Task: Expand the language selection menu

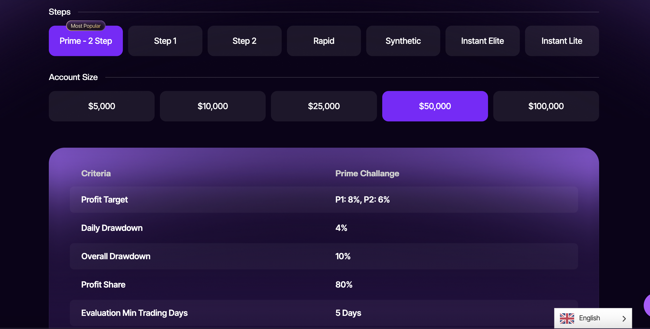Action: (593, 318)
